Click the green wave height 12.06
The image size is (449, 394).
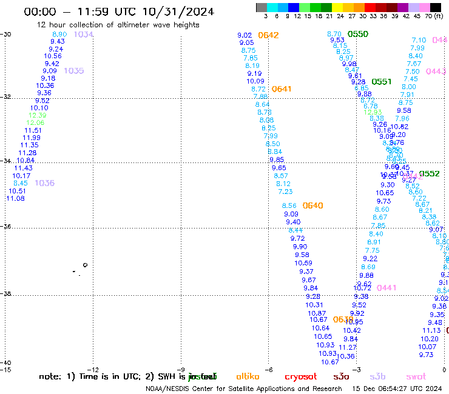point(35,123)
